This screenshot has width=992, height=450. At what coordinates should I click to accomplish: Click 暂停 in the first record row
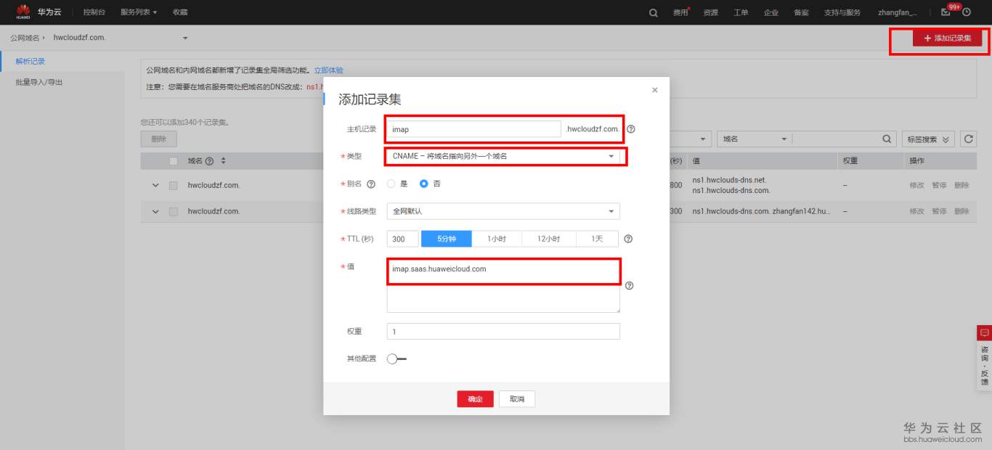point(939,186)
